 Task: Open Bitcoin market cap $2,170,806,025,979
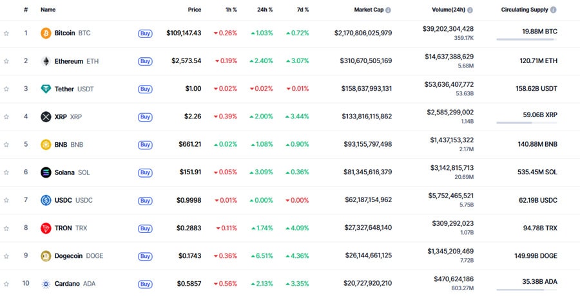(x=363, y=33)
